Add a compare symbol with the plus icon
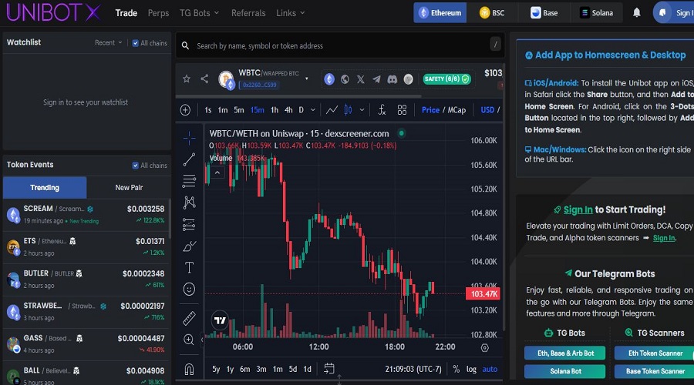The width and height of the screenshot is (694, 385). tap(185, 109)
